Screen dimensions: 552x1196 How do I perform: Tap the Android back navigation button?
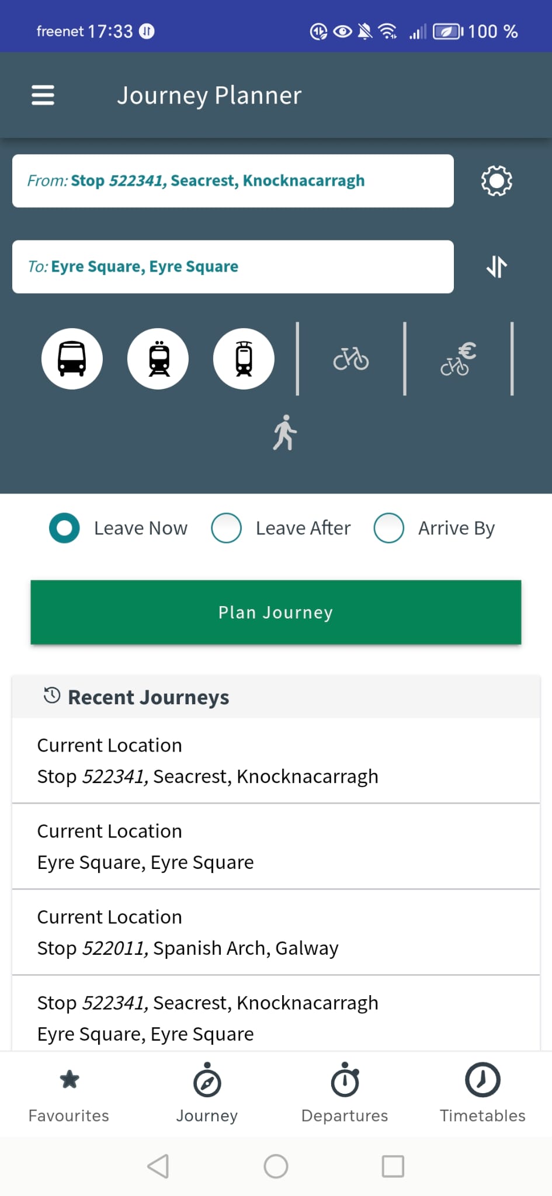click(x=158, y=1166)
